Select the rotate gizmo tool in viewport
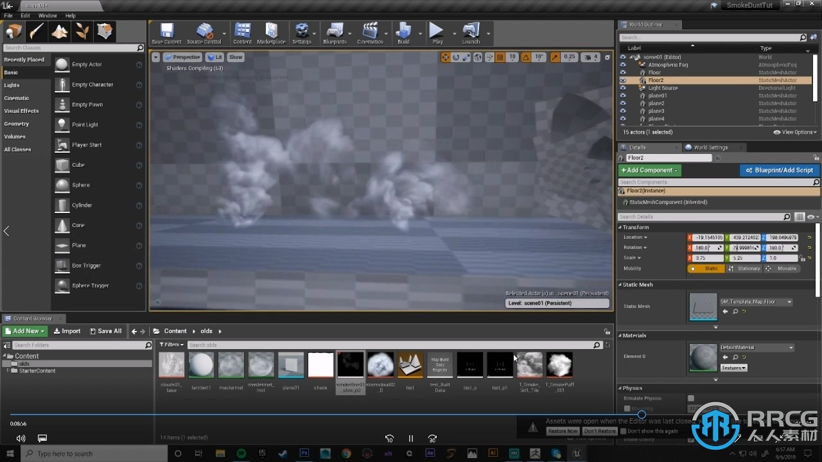Image resolution: width=822 pixels, height=462 pixels. click(x=456, y=57)
